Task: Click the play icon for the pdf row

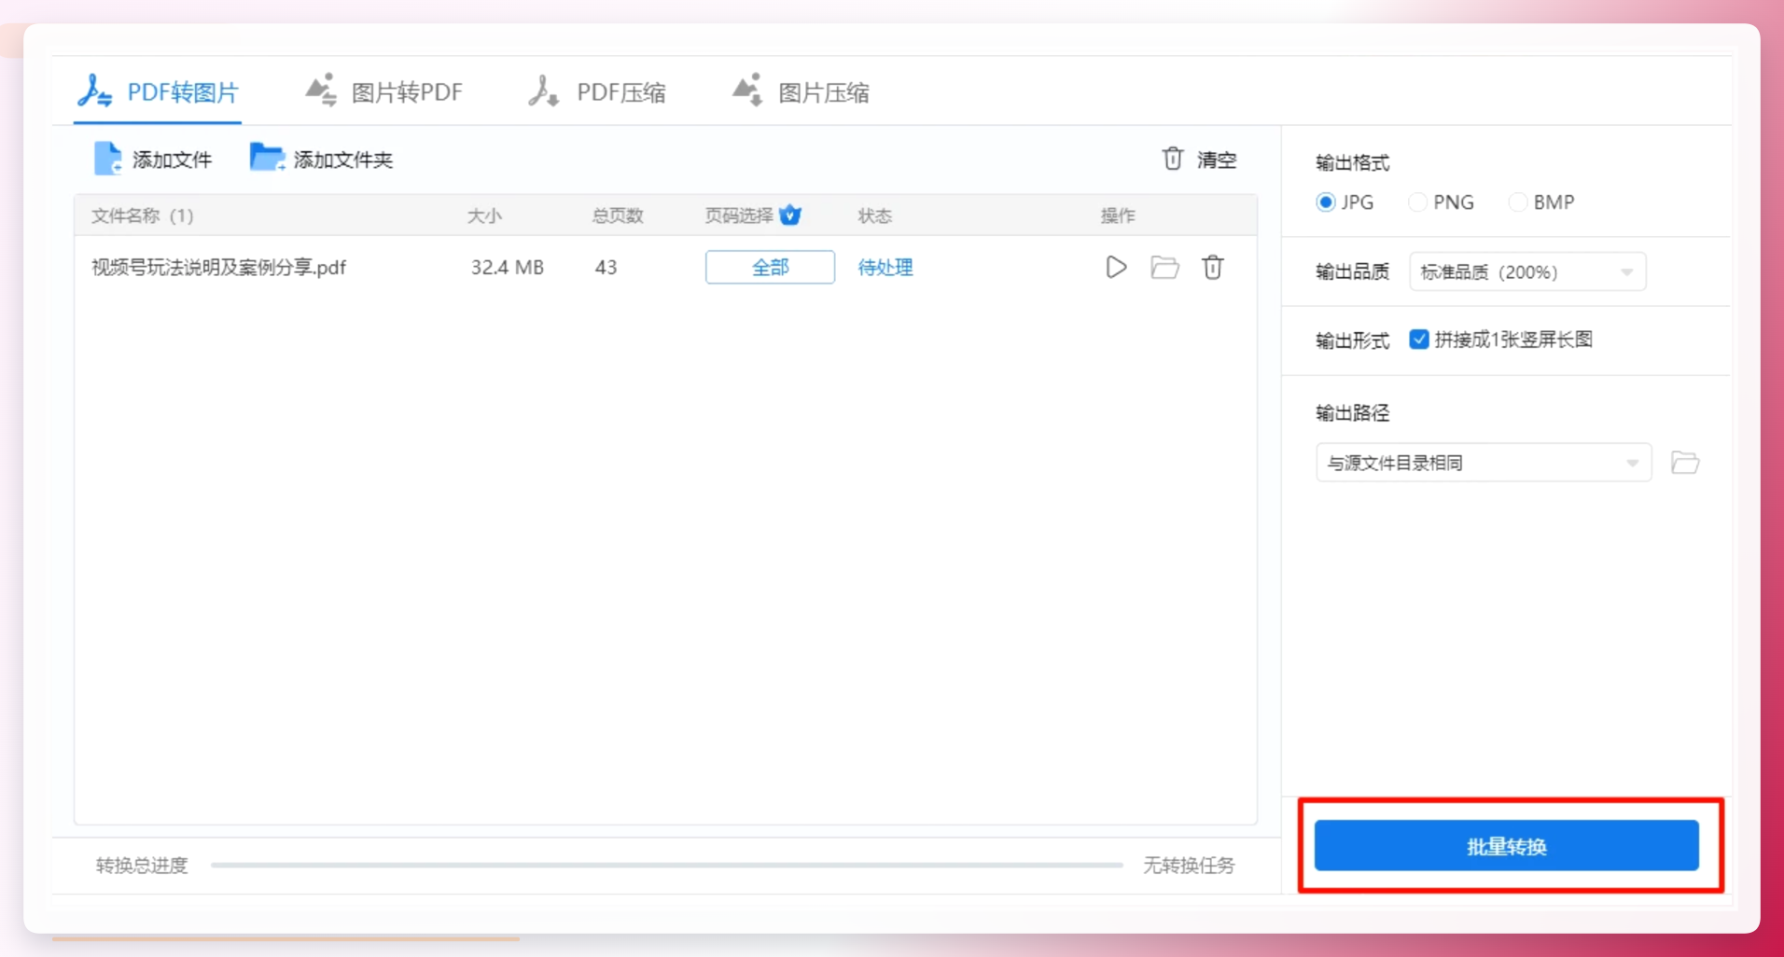Action: coord(1116,267)
